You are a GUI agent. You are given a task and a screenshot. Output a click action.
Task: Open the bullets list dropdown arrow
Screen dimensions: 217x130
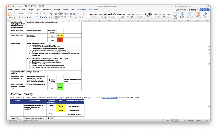click(58, 14)
